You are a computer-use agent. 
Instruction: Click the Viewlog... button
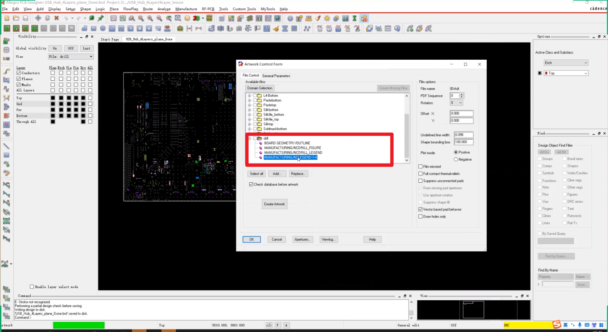[328, 240]
